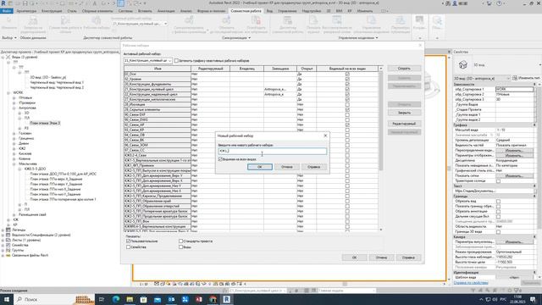The height and width of the screenshot is (305, 542).
Task: Click the 3D view type icon in Properties
Action: click(463, 64)
